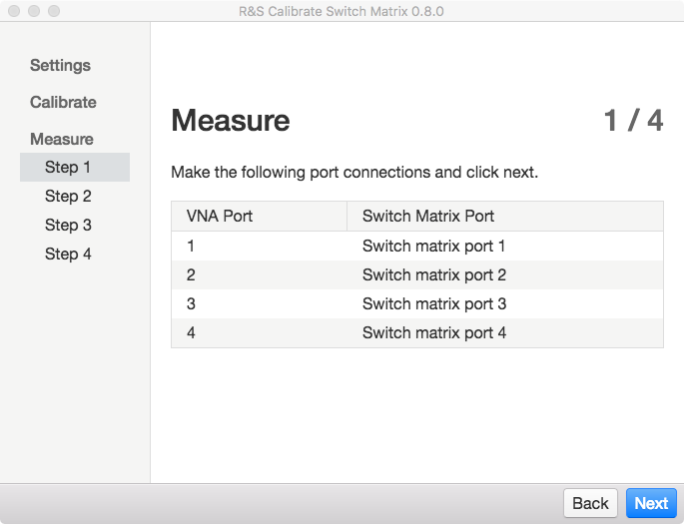
Task: Click the Switch Matrix Port column header
Action: click(505, 217)
